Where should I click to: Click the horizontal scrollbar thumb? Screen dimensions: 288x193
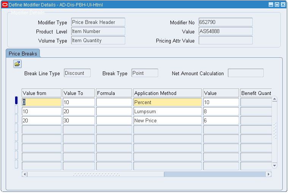click(x=96, y=174)
